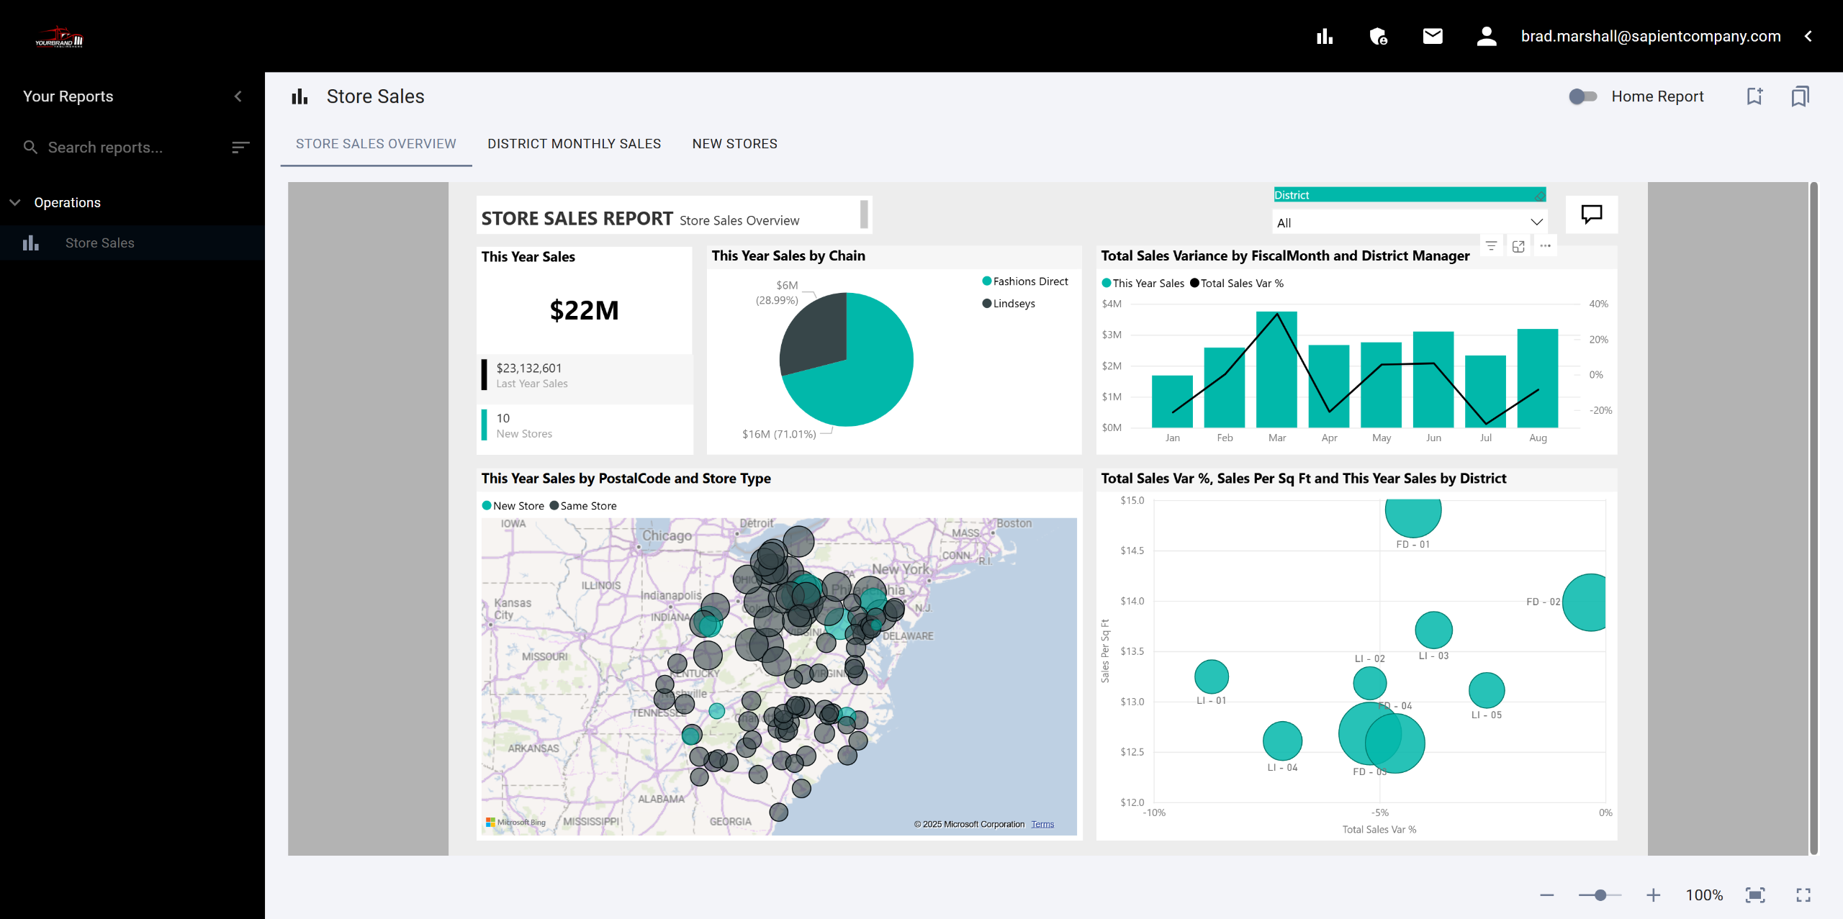Click the Terms link on the map

[x=1042, y=824]
